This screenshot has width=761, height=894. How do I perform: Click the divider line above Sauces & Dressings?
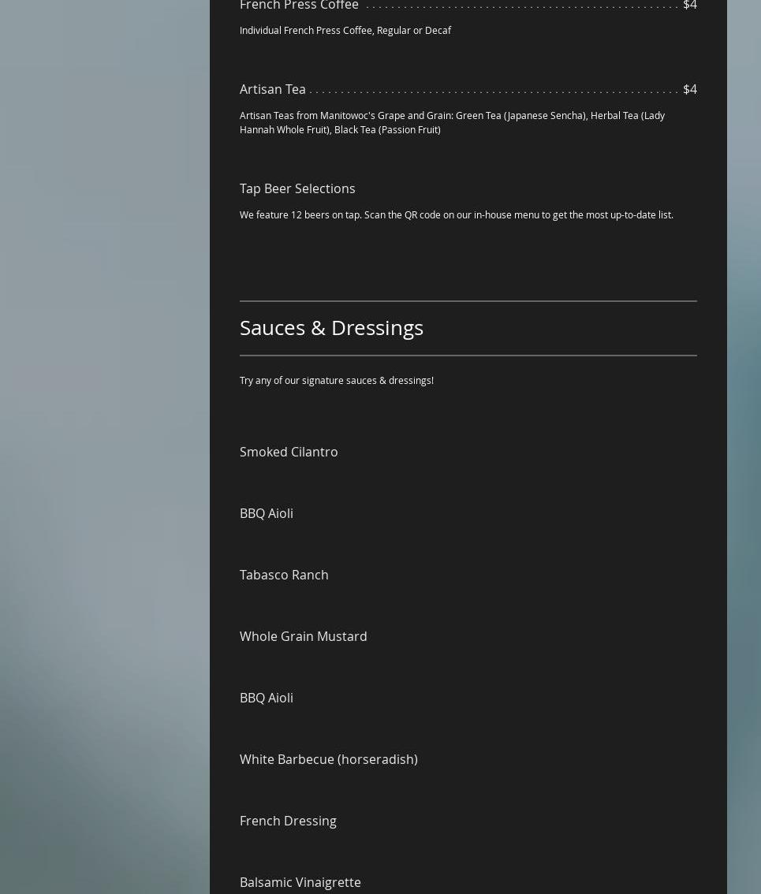tap(468, 301)
